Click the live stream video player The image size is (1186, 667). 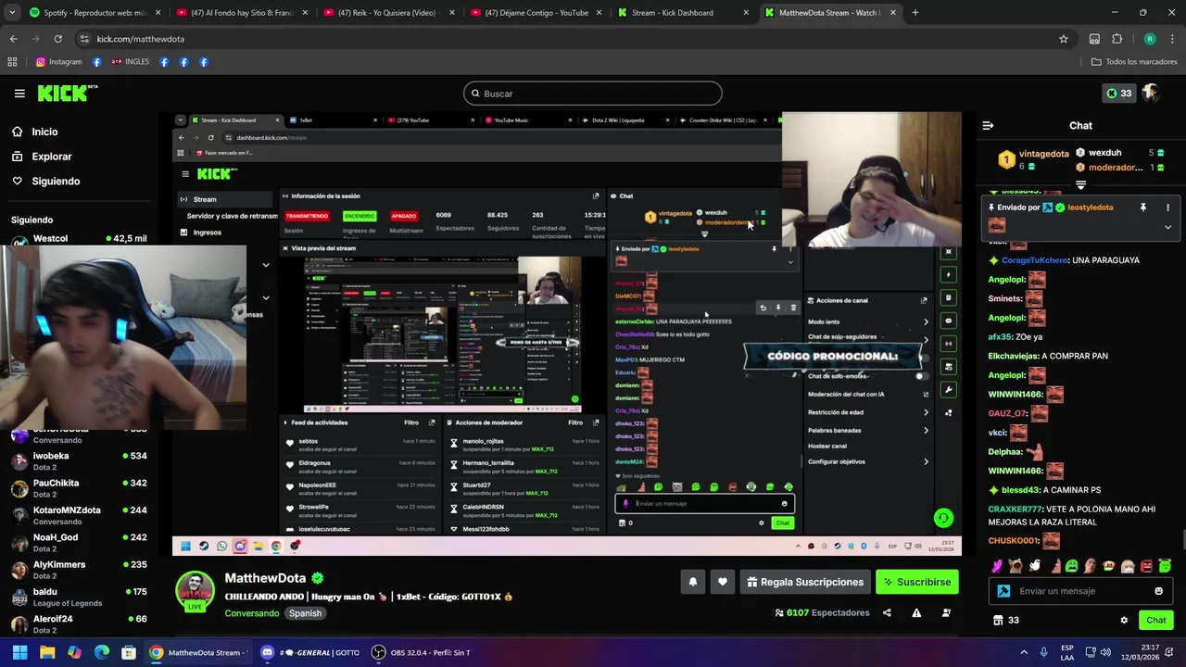[566, 333]
